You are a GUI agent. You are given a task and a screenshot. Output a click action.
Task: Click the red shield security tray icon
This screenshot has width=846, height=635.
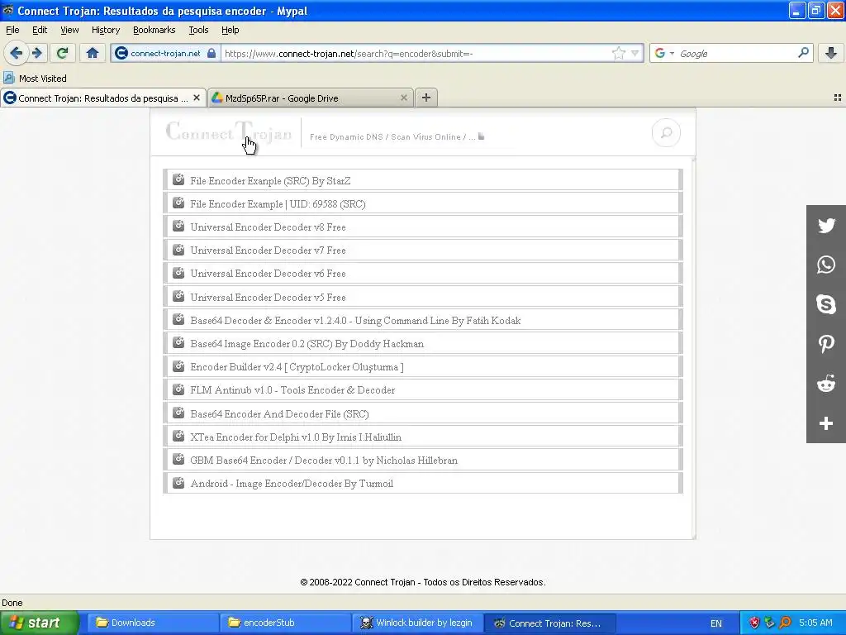[754, 623]
